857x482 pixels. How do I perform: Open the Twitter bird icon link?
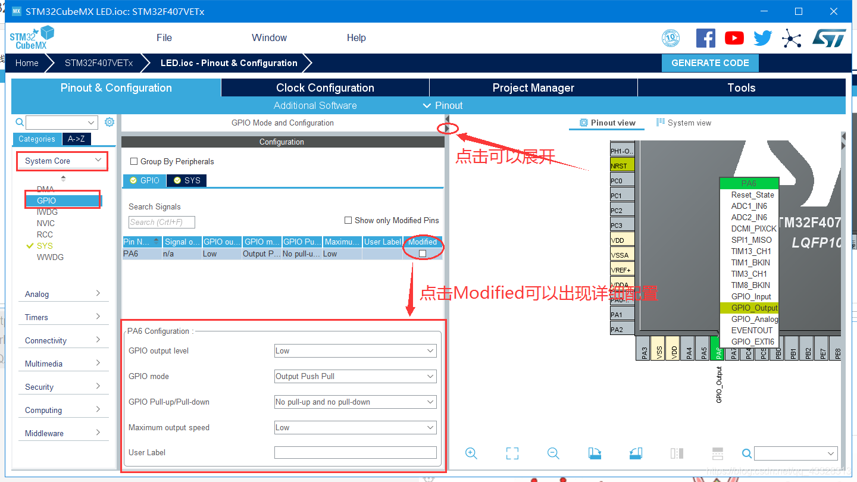tap(762, 38)
